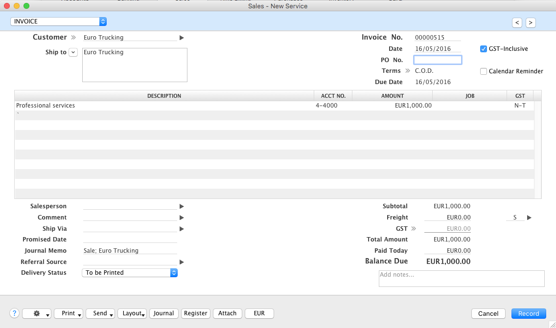Image resolution: width=556 pixels, height=328 pixels.
Task: Click the Cancel button
Action: coord(488,313)
